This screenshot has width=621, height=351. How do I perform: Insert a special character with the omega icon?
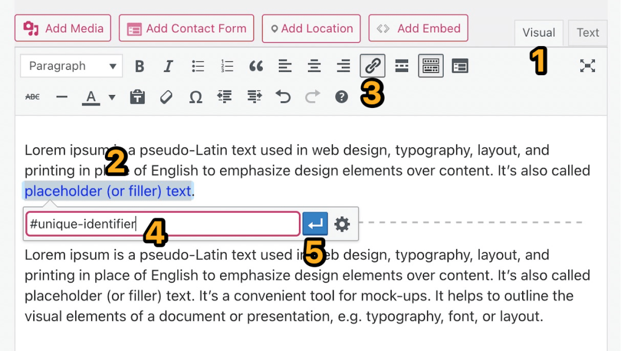(x=195, y=96)
